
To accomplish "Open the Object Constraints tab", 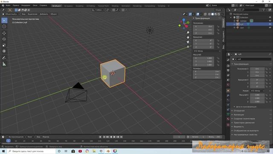I will click(228, 110).
